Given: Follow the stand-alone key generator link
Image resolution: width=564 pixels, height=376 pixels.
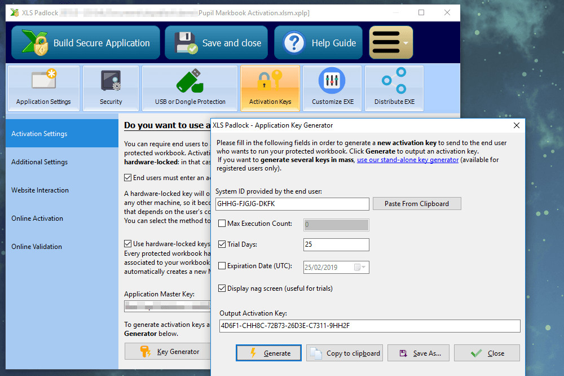Looking at the screenshot, I should point(408,160).
